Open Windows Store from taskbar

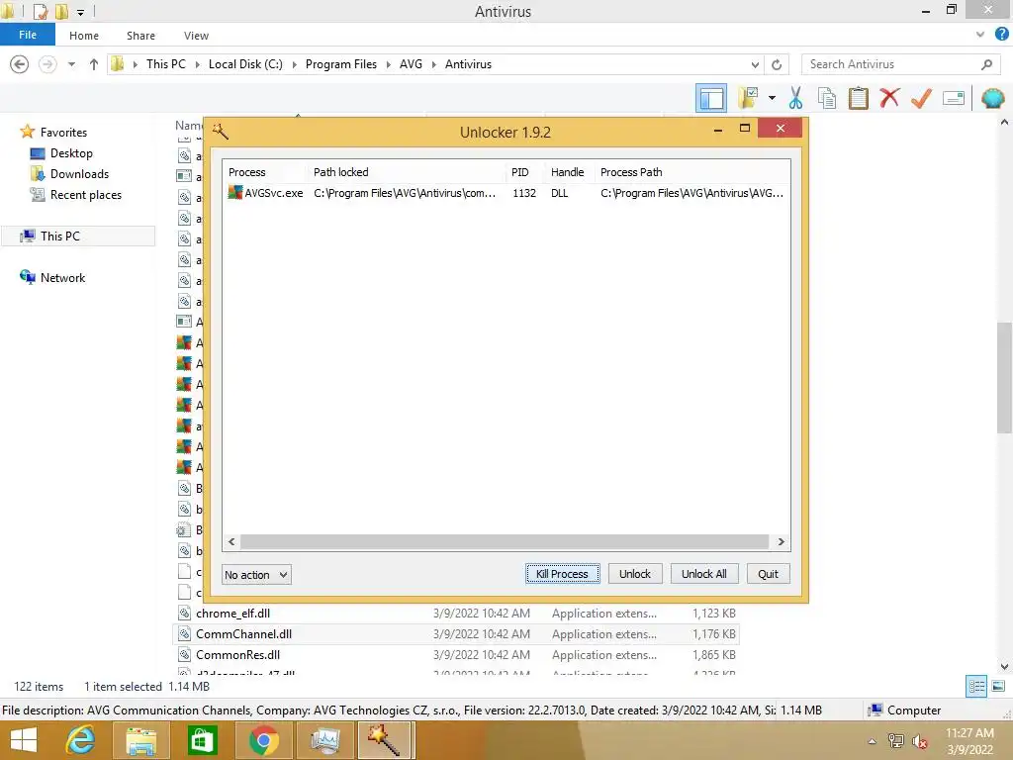pos(202,740)
